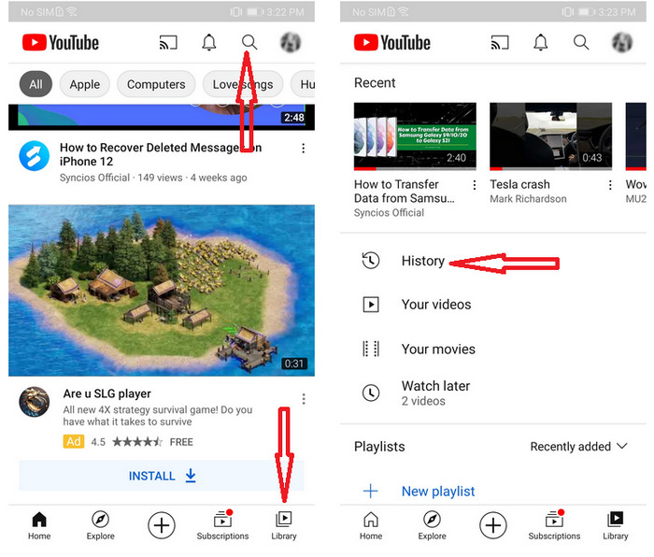Go to Home tab on left screen
Viewport: 654px width, 557px height.
click(x=39, y=525)
